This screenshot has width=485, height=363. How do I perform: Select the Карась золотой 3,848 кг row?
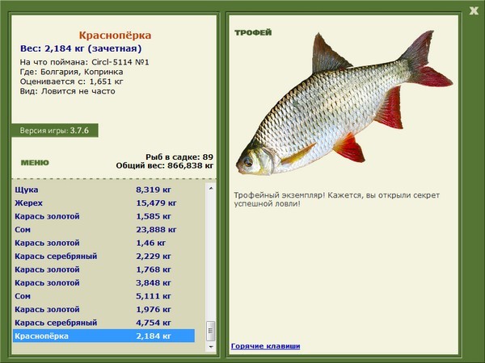point(103,282)
